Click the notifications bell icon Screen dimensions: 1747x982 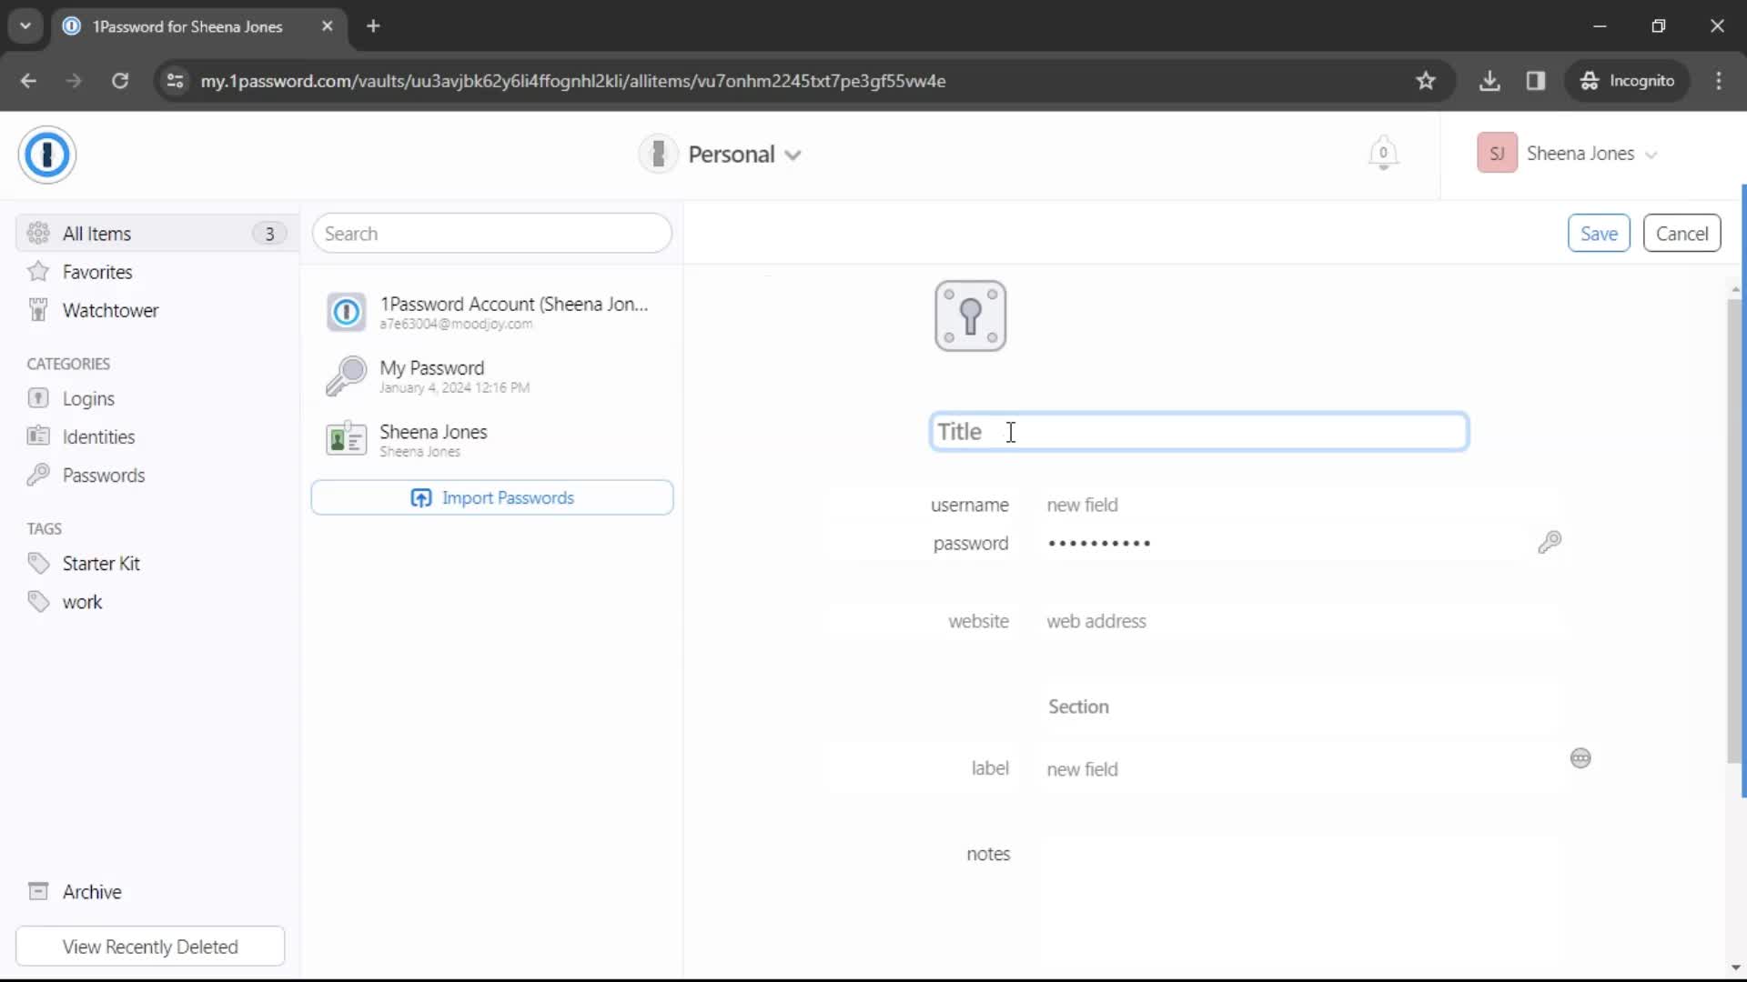tap(1383, 154)
